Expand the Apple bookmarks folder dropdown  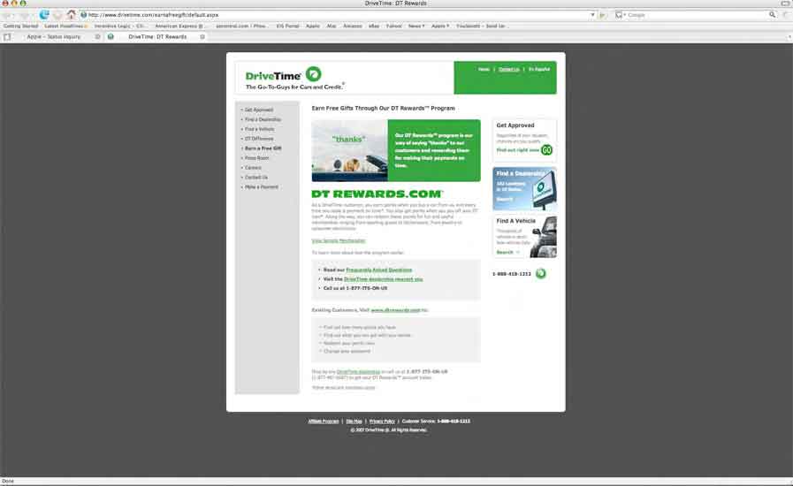tap(440, 27)
